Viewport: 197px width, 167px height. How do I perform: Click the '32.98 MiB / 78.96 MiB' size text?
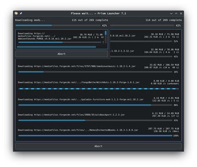click(x=165, y=49)
